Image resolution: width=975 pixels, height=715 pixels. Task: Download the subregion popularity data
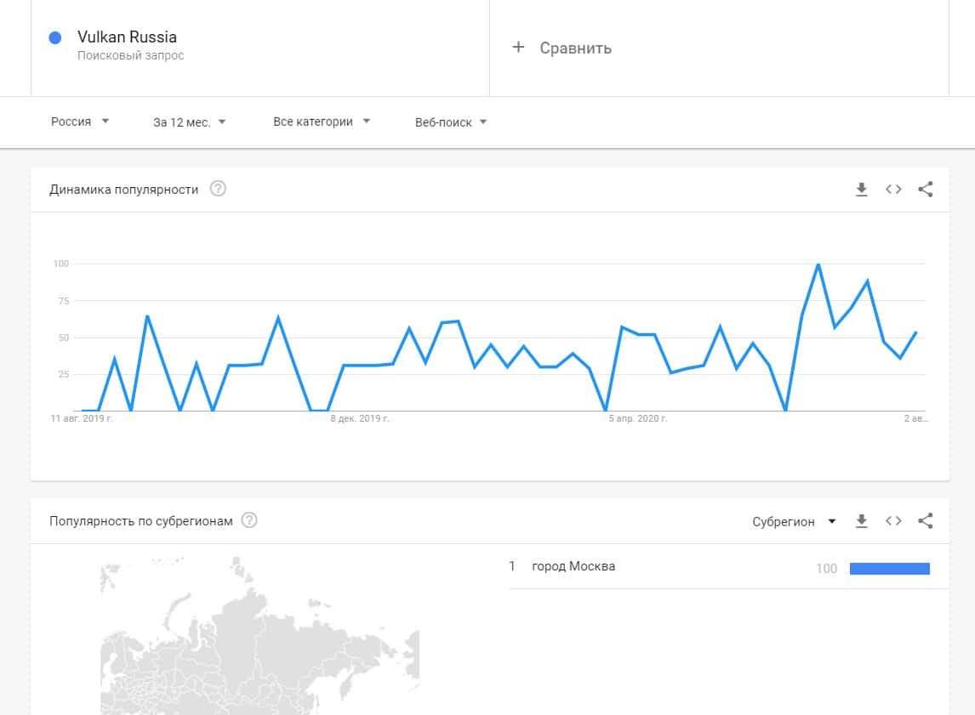point(861,521)
